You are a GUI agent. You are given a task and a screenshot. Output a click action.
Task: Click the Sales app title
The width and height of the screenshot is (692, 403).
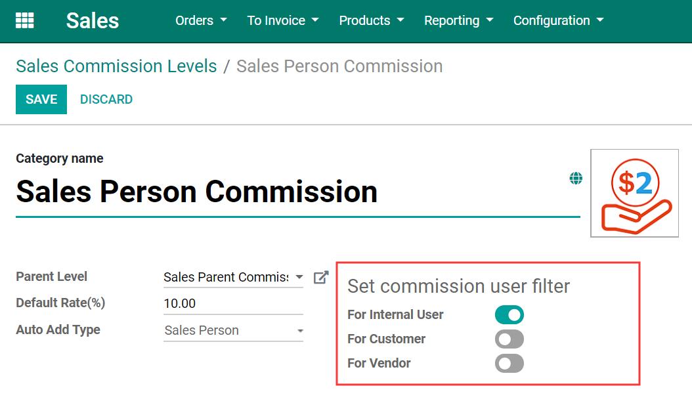click(92, 20)
